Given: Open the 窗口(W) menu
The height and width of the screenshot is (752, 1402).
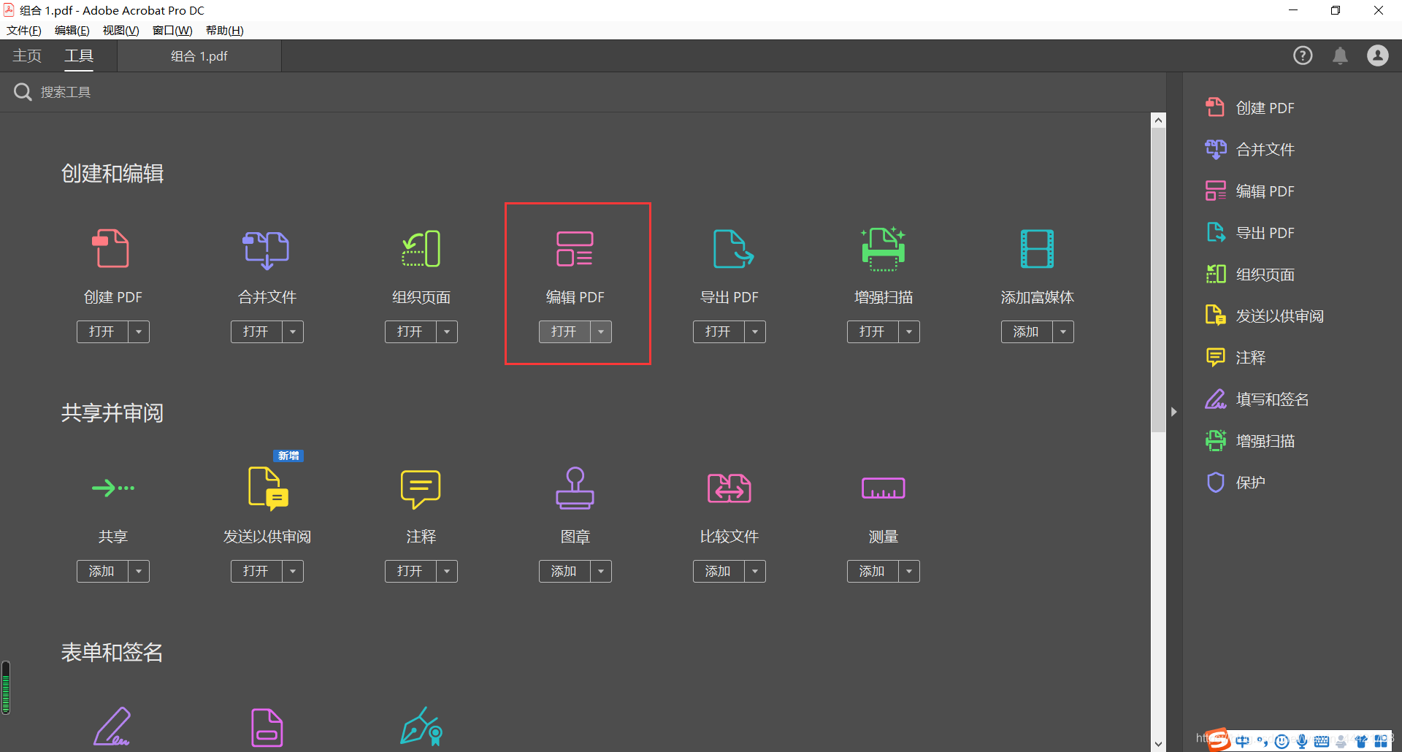Looking at the screenshot, I should coord(172,31).
